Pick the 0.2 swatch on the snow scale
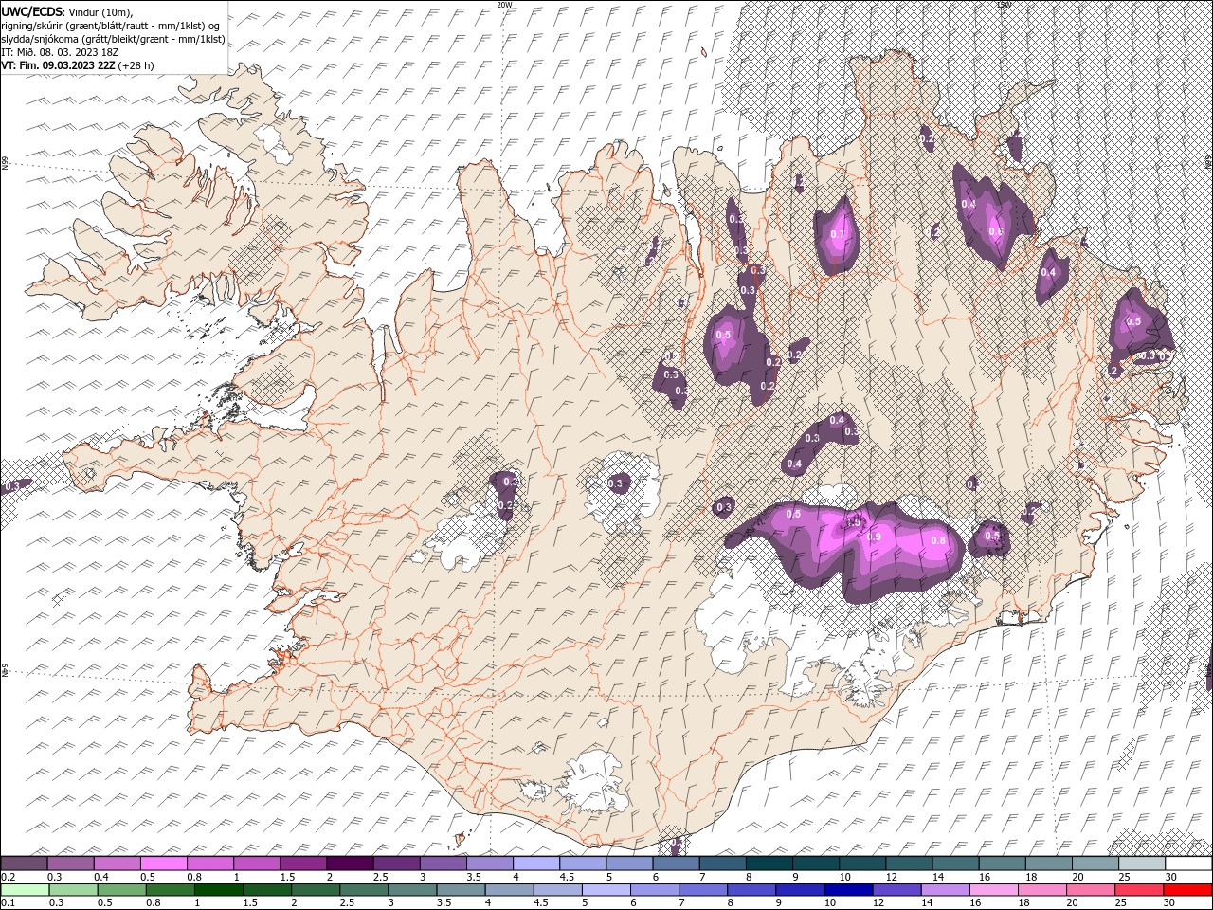 point(24,863)
